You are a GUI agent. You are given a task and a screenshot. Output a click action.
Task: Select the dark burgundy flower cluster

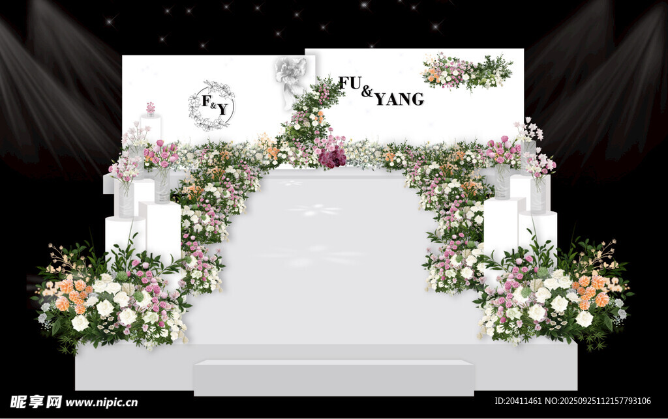[x=332, y=157]
